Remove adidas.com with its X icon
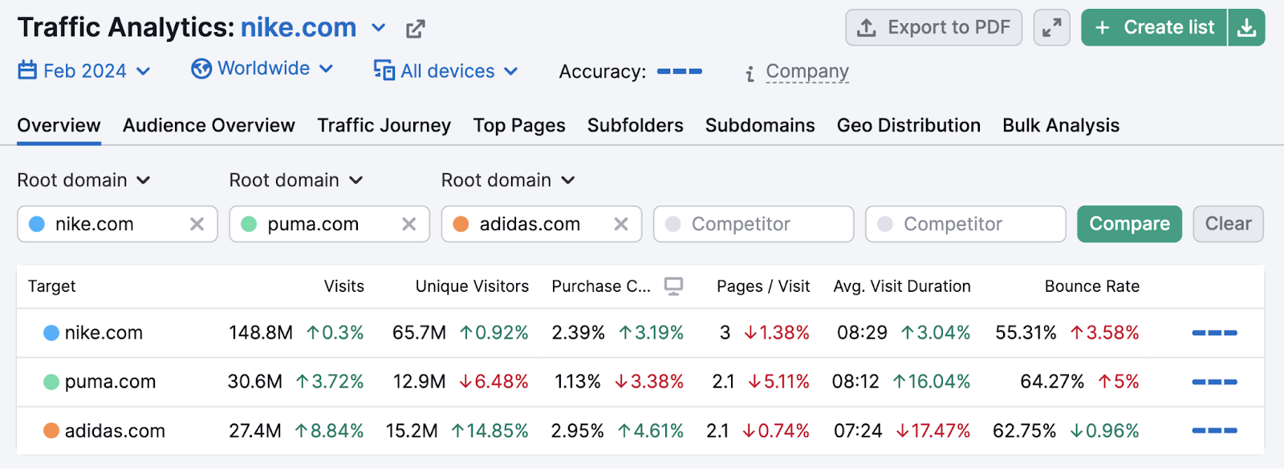 (x=621, y=224)
